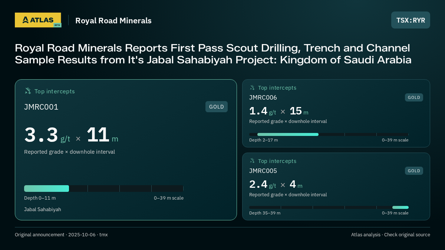
Task: Select the TSX:RYR ticker badge
Action: 411,20
